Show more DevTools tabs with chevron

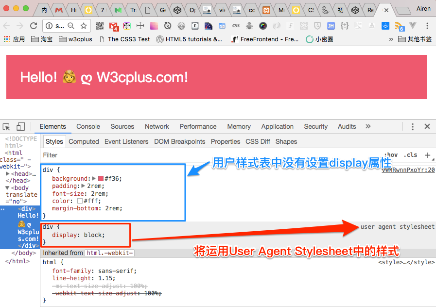pyautogui.click(x=368, y=126)
